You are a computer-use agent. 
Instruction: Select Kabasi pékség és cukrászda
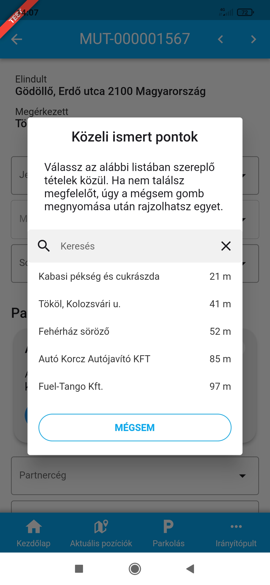134,276
